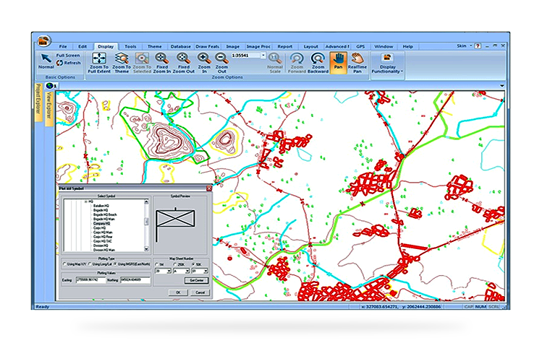Select Batalion HQ in symbol tree
This screenshot has width=542, height=361.
pyautogui.click(x=101, y=206)
